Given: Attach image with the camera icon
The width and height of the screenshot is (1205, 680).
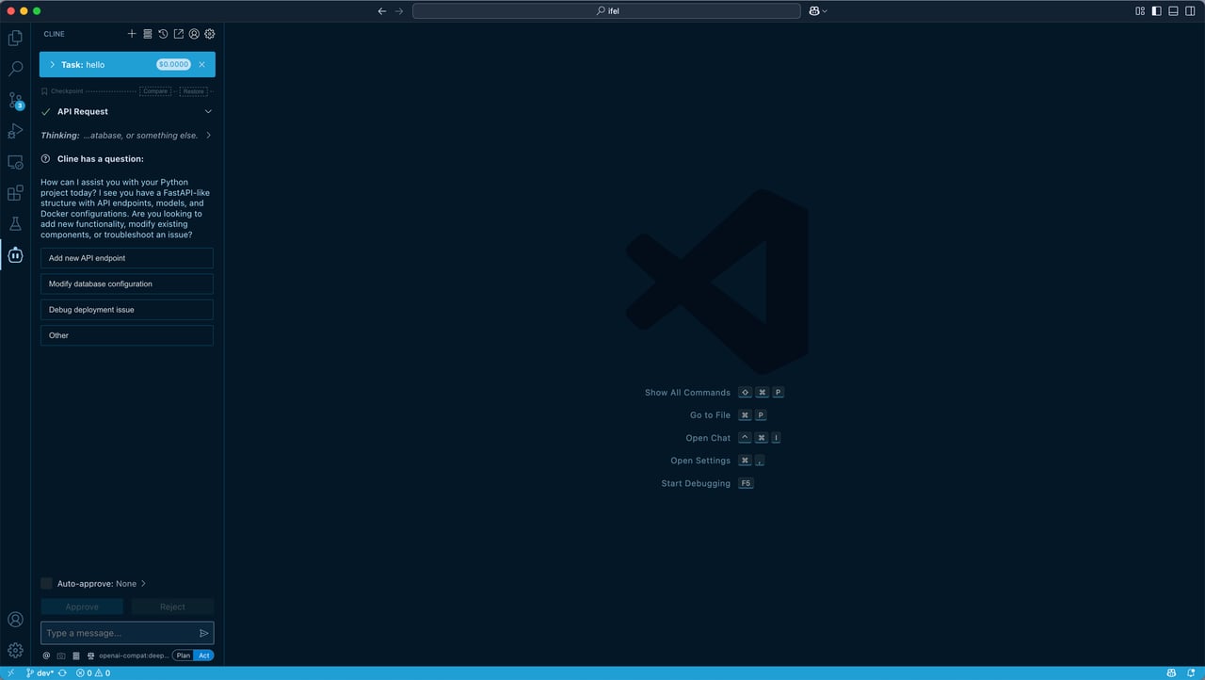Looking at the screenshot, I should coord(61,656).
